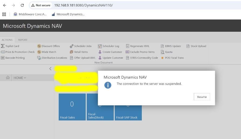Click the Scheduler Jobs gears icon
The width and height of the screenshot is (241, 139).
click(71, 46)
